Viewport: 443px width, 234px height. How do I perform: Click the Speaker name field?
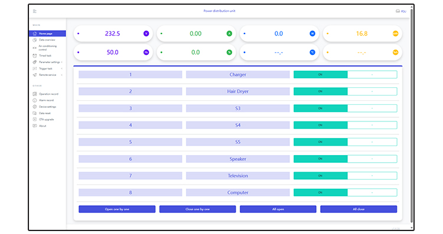pyautogui.click(x=237, y=159)
